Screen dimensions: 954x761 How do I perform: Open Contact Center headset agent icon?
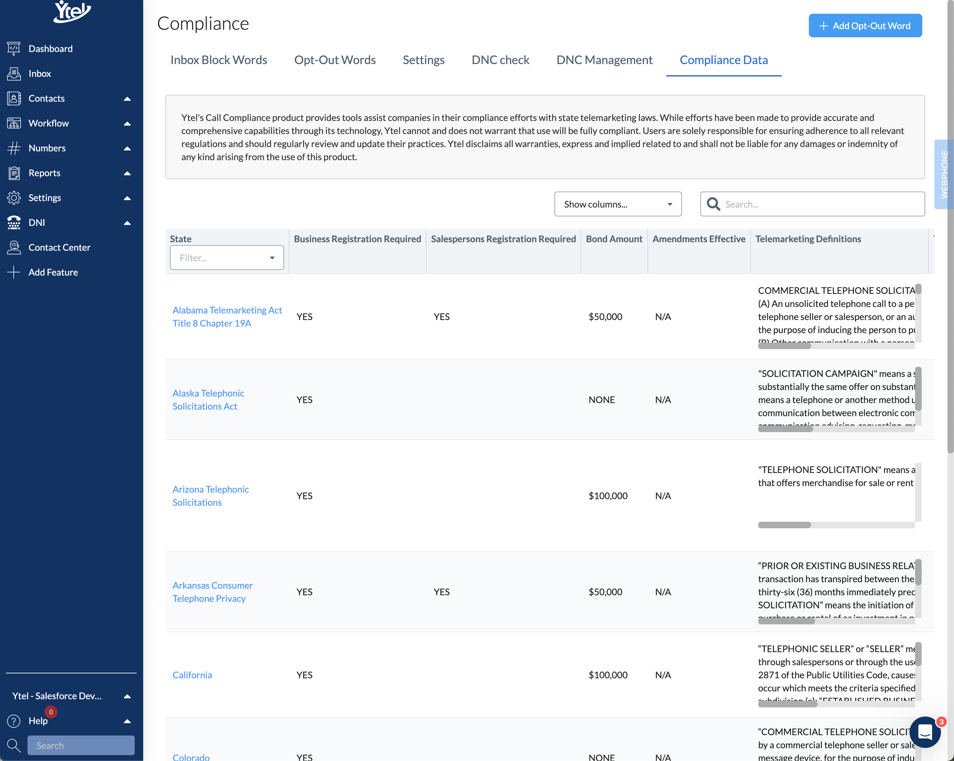pyautogui.click(x=14, y=247)
